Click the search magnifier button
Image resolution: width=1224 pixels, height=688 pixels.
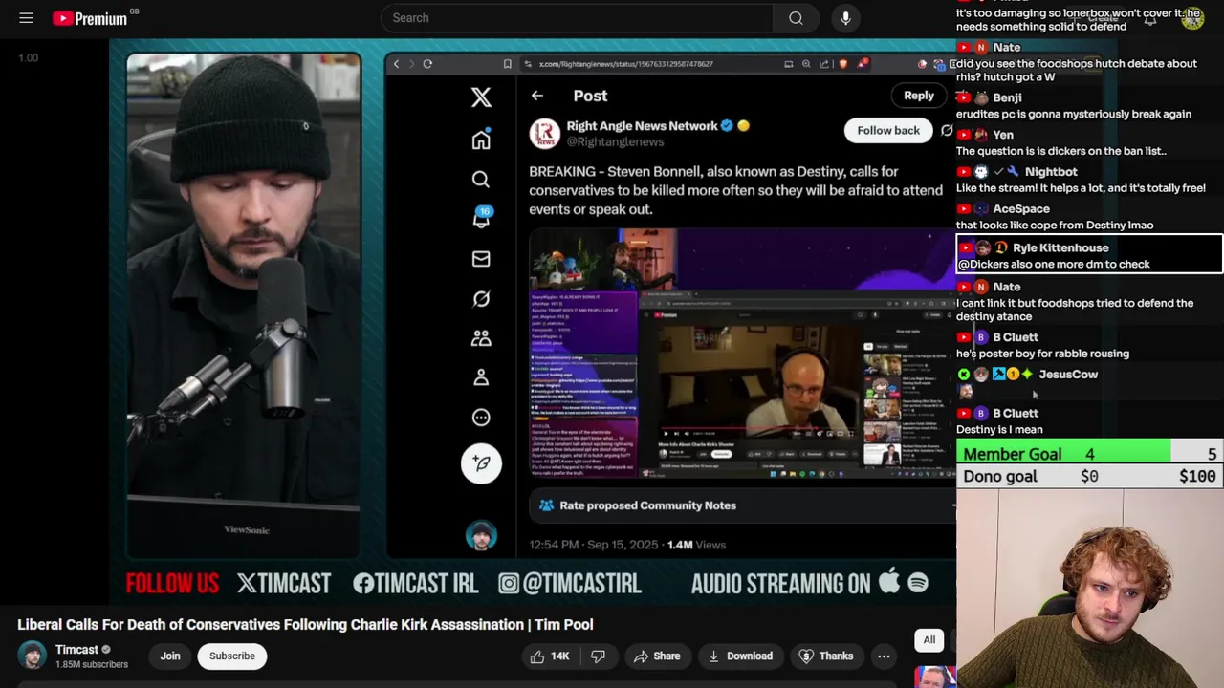tap(796, 18)
